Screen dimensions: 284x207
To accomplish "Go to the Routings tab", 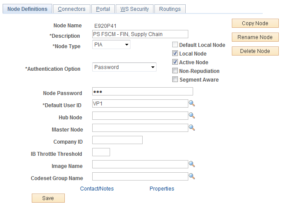I will click(170, 9).
